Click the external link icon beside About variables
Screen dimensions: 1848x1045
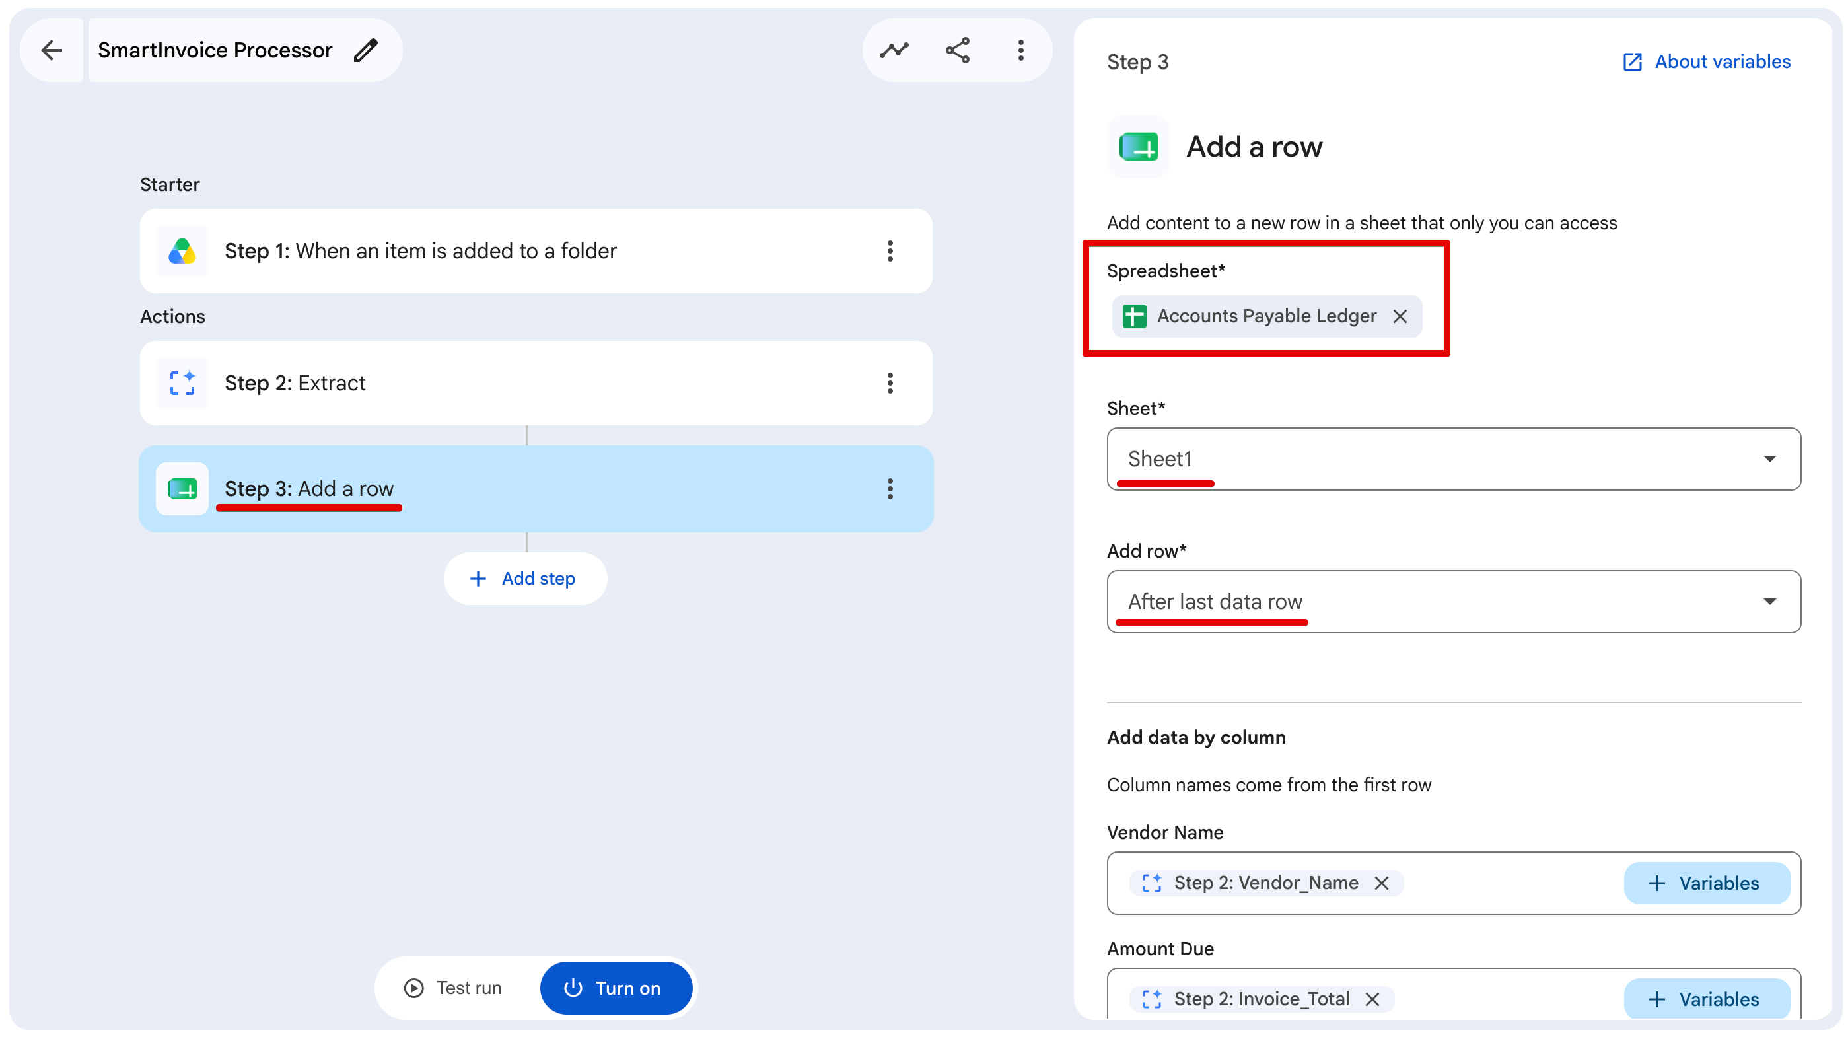1632,63
